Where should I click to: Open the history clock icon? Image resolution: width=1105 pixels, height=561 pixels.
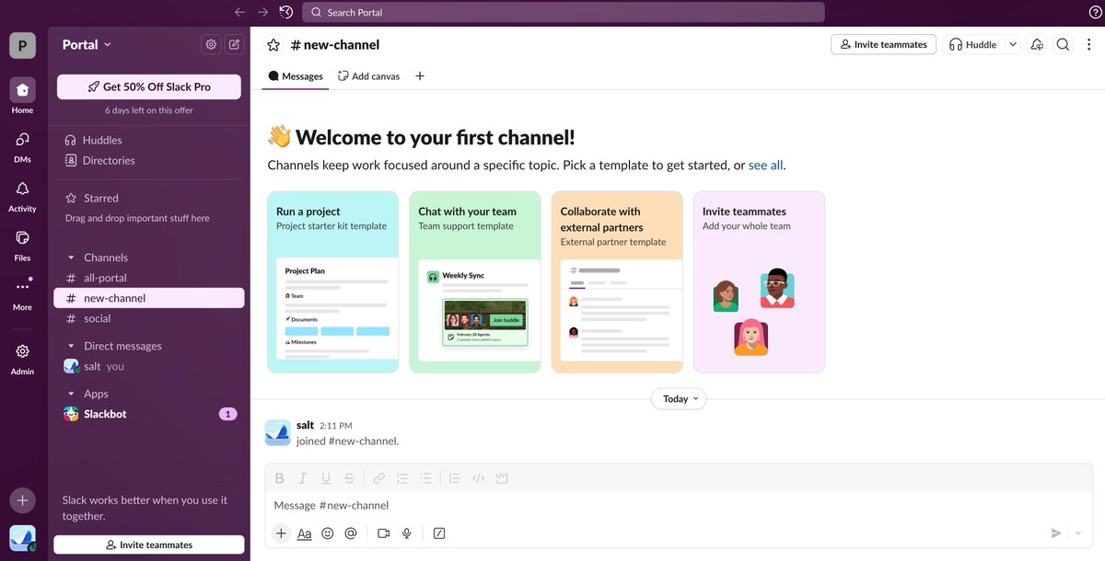click(x=286, y=12)
